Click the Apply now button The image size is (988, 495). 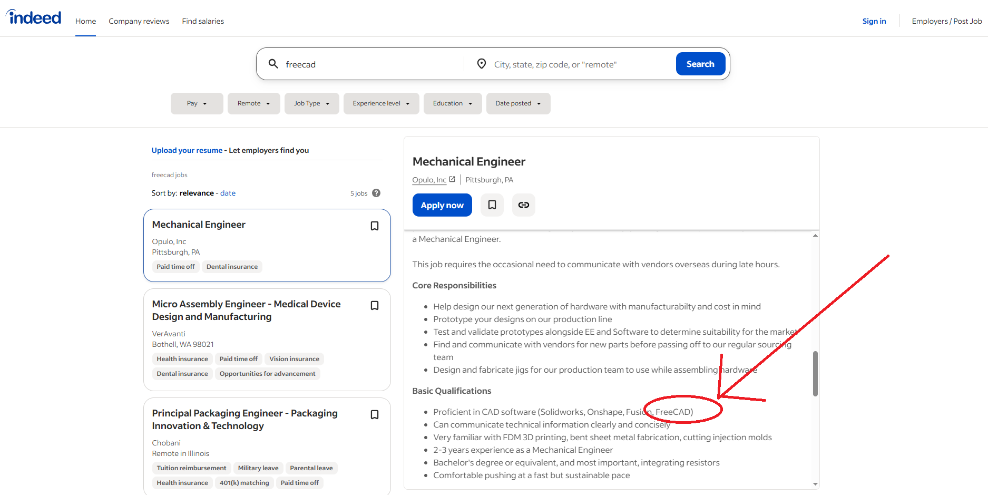442,205
